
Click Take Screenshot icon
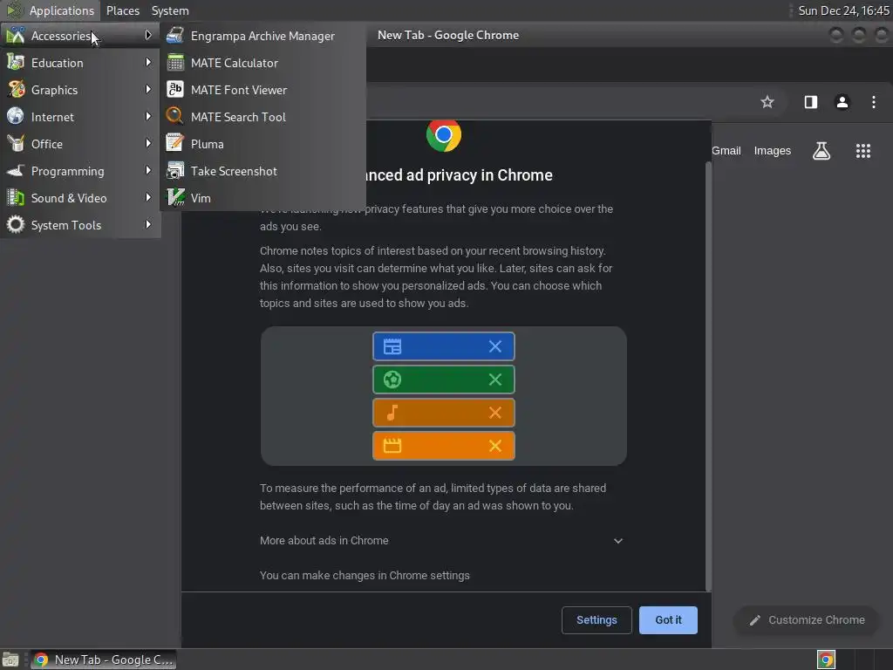tap(174, 171)
